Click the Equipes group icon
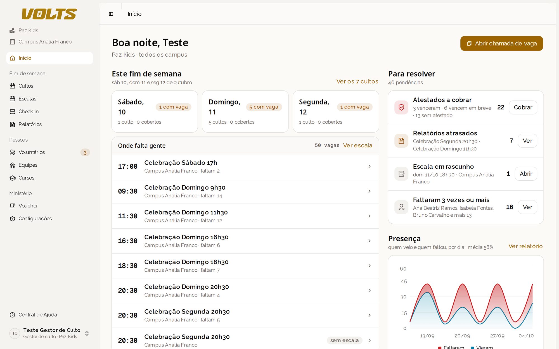The image size is (559, 349). 12,165
